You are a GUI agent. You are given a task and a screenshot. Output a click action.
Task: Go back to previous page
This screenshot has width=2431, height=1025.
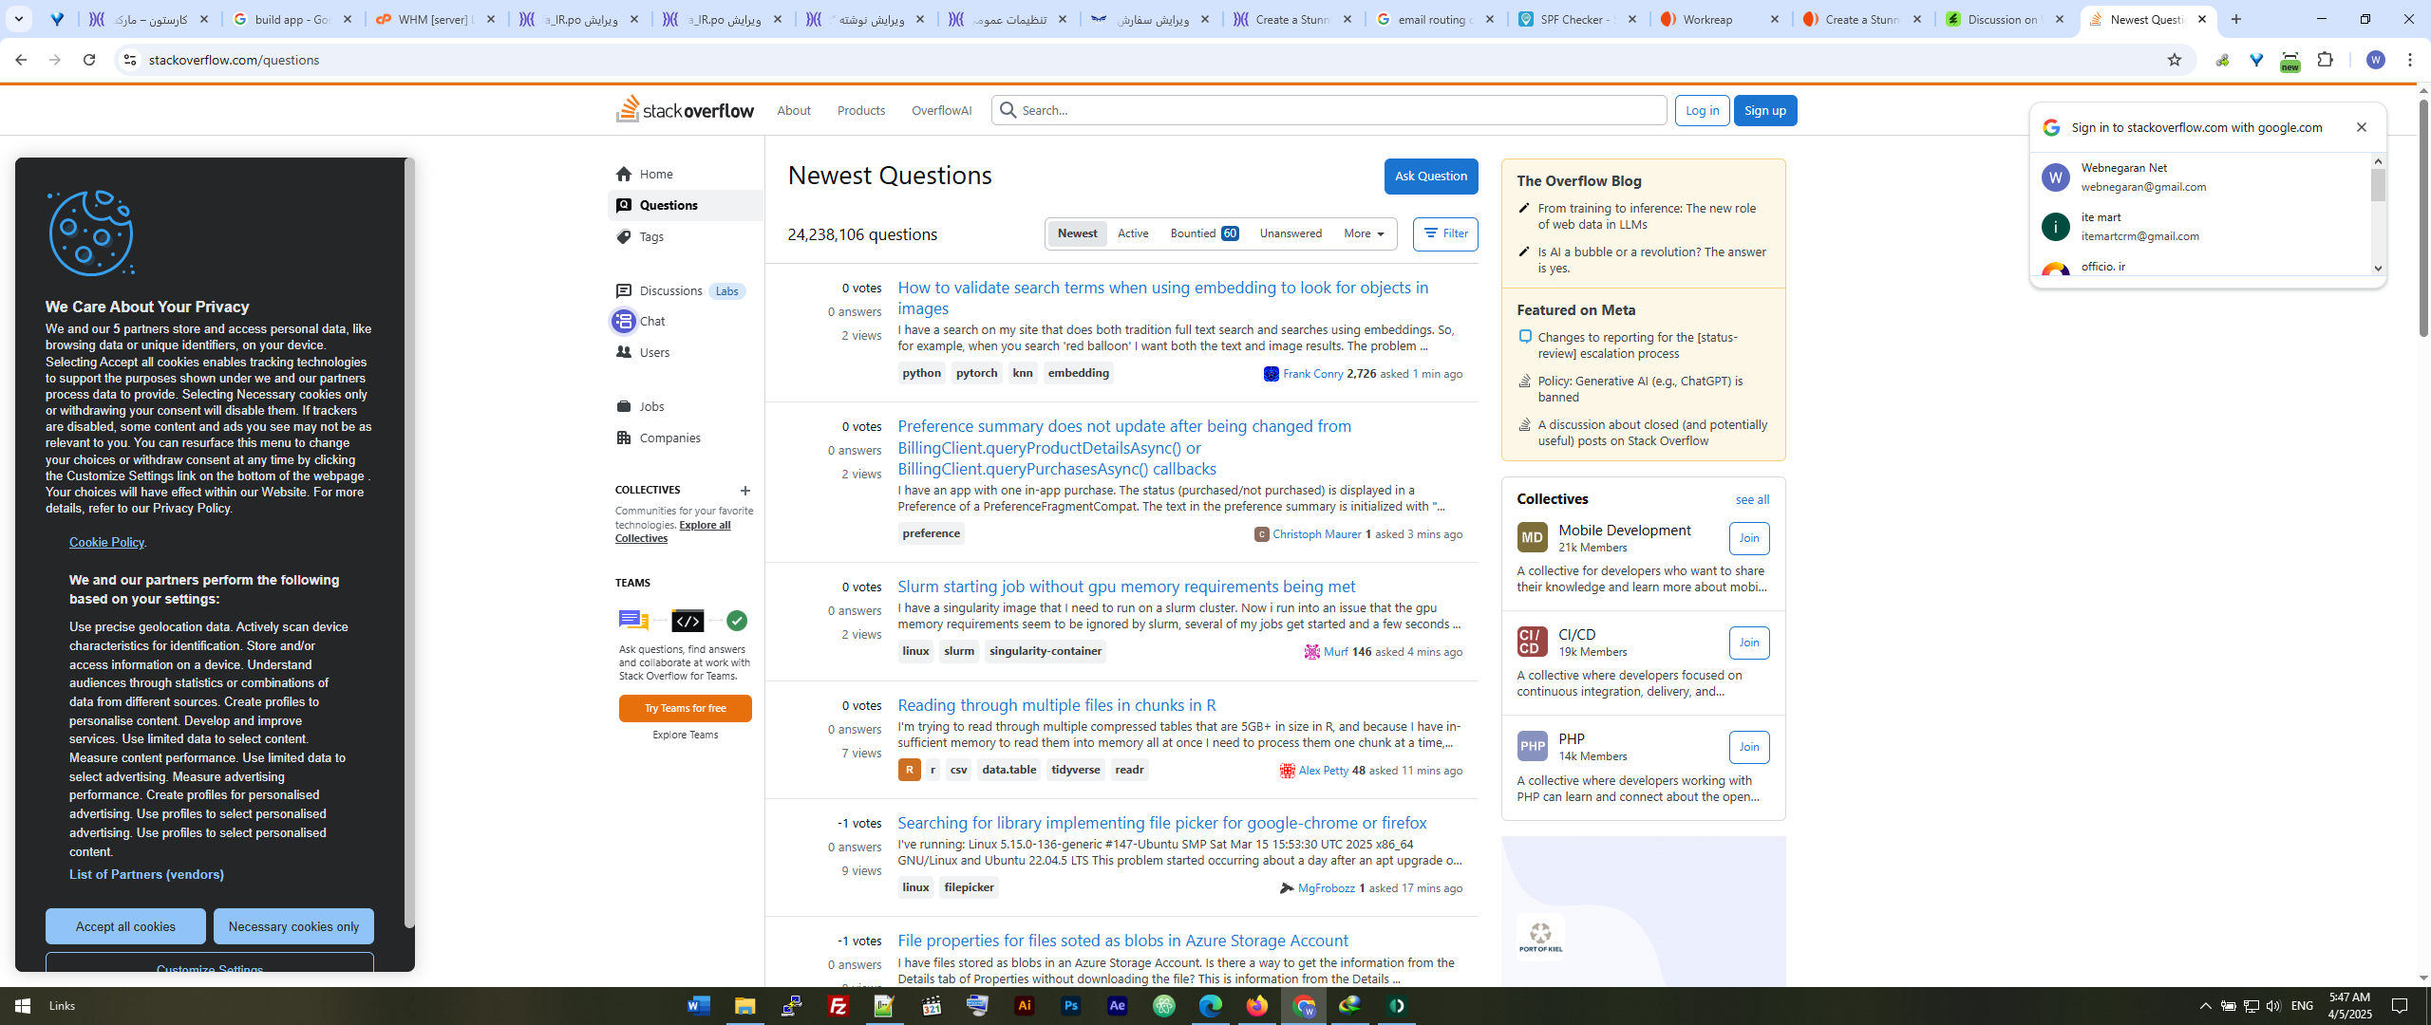[21, 60]
